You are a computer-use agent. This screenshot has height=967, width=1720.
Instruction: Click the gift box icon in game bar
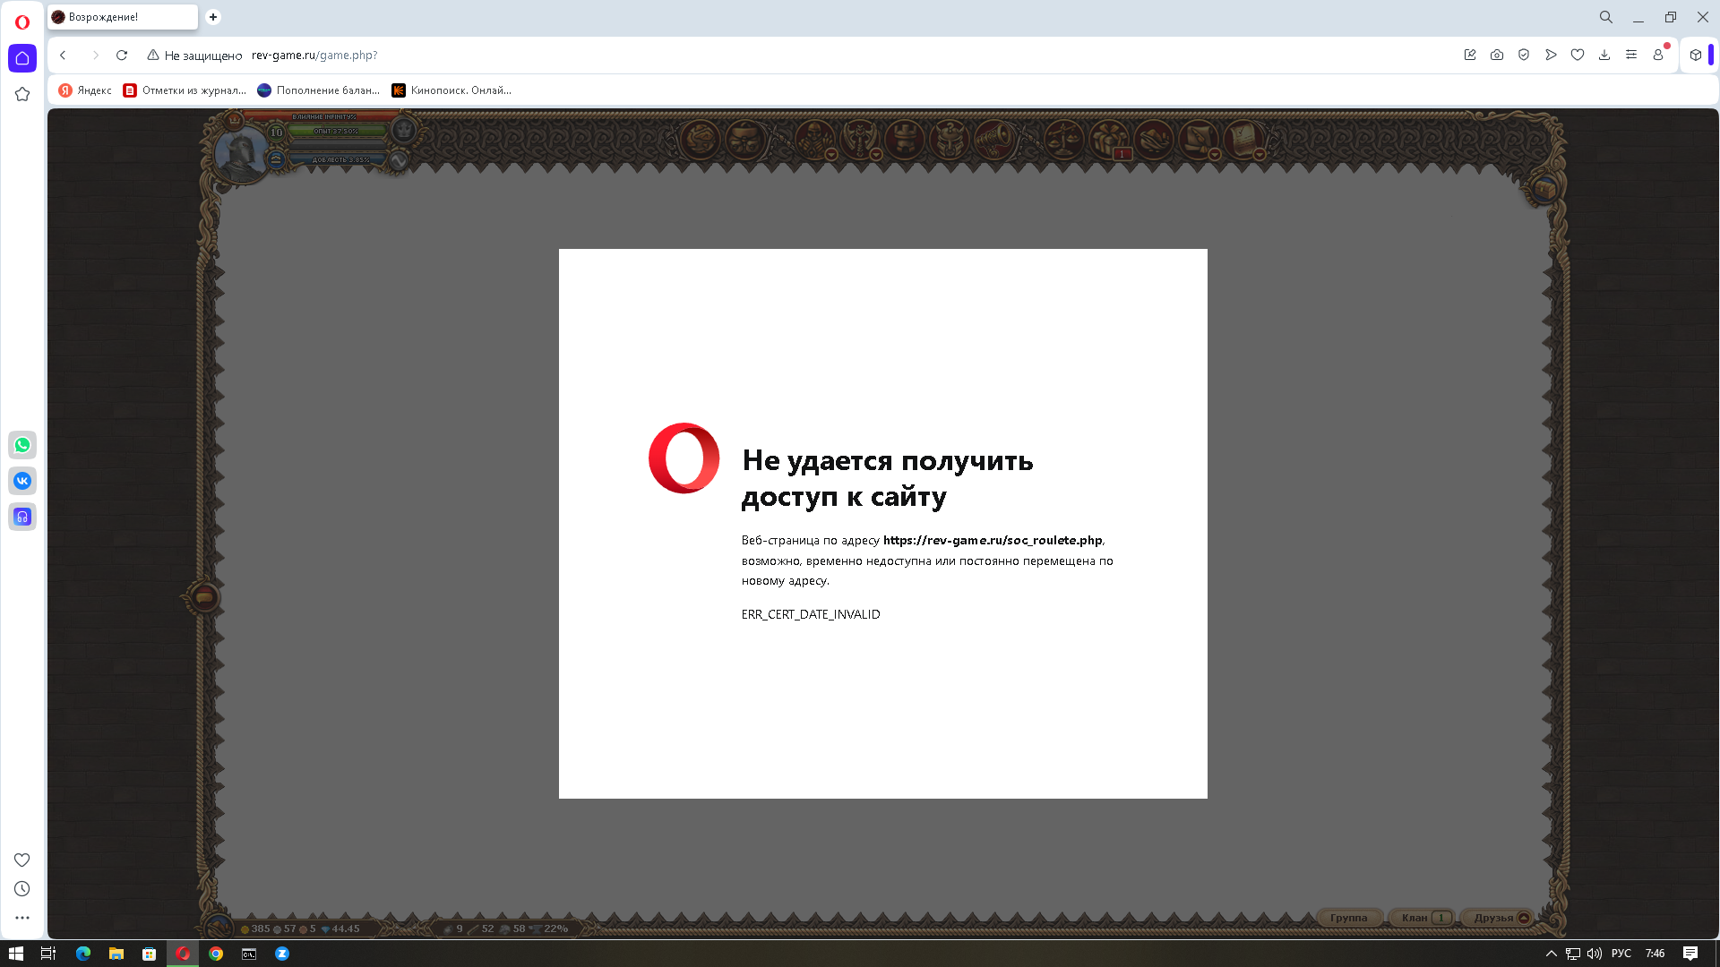coord(1109,139)
